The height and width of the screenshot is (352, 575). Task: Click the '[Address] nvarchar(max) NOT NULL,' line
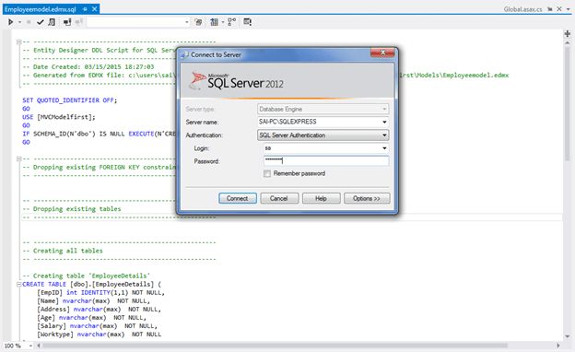(99, 309)
